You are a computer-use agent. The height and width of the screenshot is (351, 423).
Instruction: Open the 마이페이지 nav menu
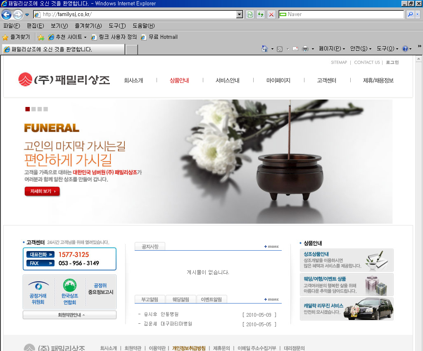click(278, 81)
